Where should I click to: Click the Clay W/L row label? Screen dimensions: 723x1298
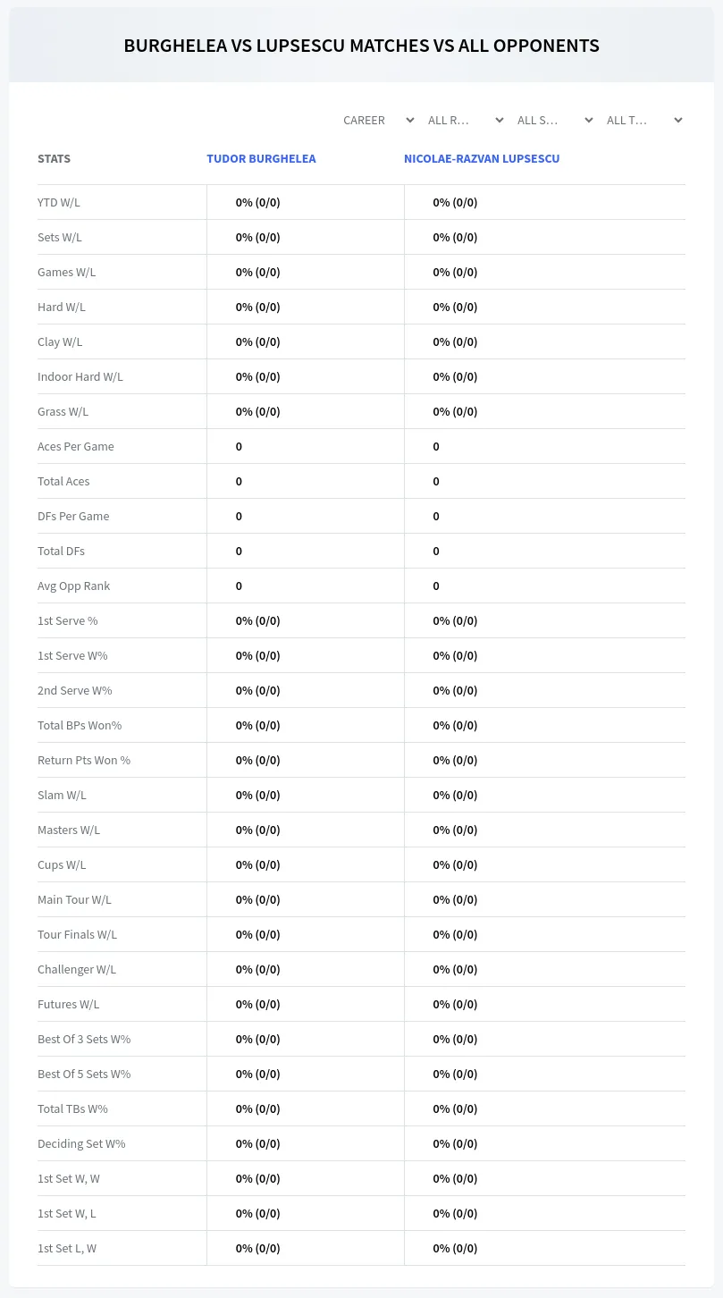click(60, 341)
